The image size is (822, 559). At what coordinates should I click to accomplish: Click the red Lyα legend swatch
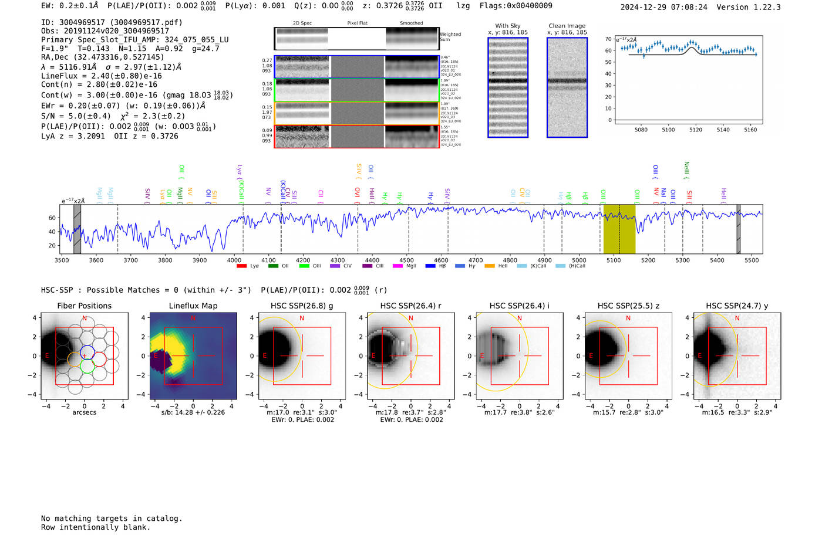(x=241, y=266)
